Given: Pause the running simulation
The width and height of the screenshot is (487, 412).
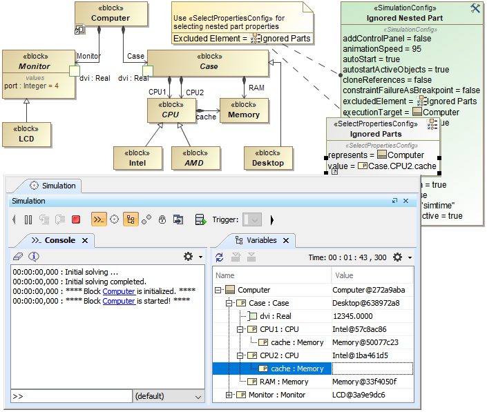Looking at the screenshot, I should point(28,219).
